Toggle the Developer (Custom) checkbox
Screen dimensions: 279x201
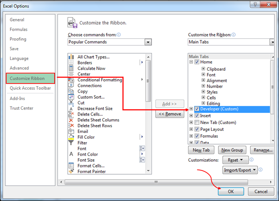point(197,109)
